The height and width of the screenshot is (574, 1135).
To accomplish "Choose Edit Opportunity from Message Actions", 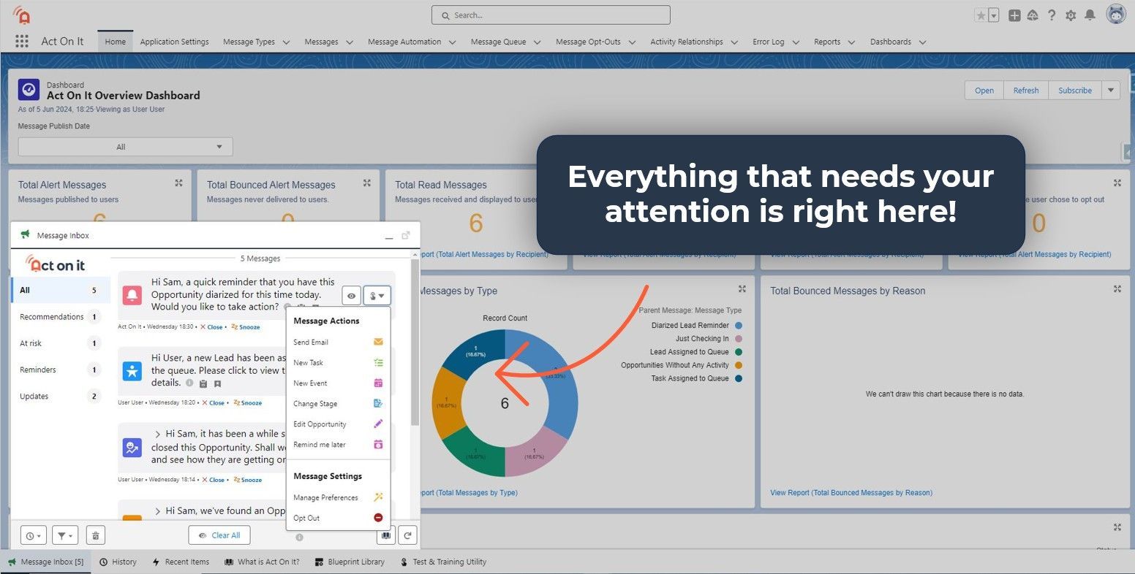I will coord(338,424).
